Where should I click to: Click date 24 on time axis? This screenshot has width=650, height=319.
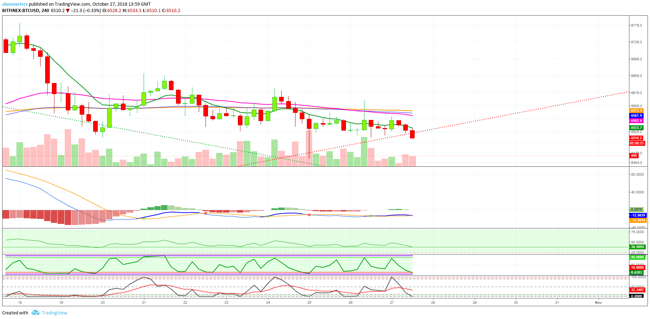[268, 303]
